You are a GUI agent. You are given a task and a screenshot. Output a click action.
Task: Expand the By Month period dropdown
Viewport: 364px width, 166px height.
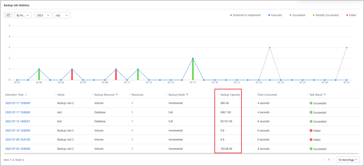(23, 15)
